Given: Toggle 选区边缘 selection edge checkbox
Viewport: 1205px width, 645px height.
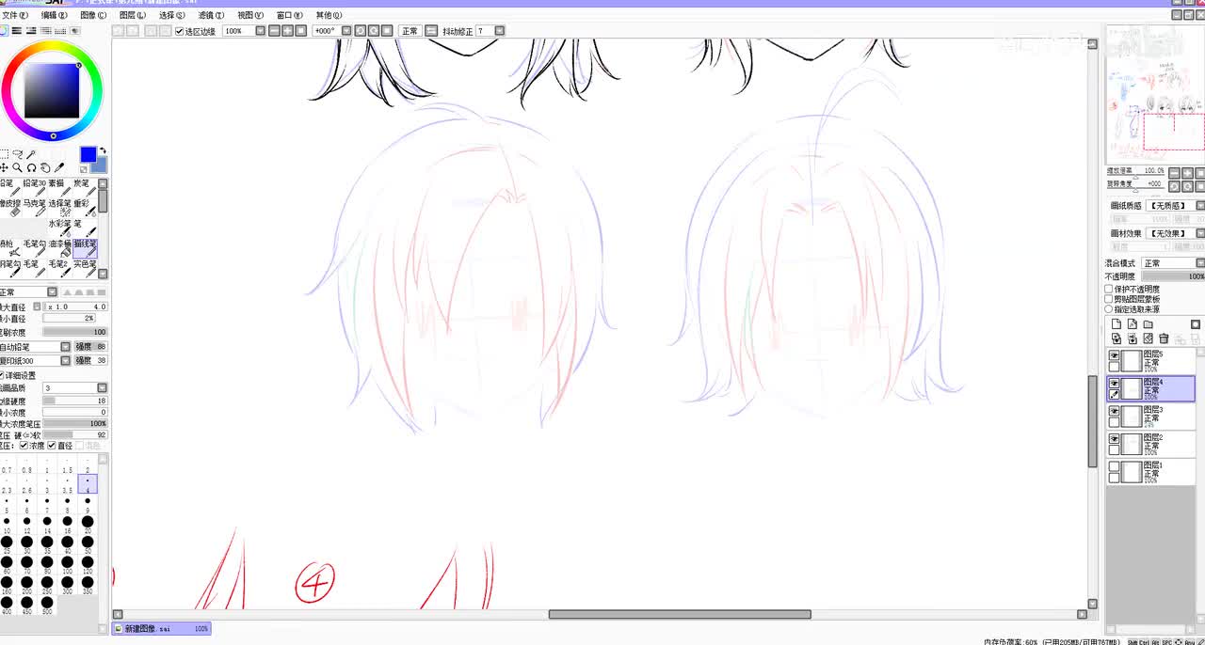Looking at the screenshot, I should [180, 31].
